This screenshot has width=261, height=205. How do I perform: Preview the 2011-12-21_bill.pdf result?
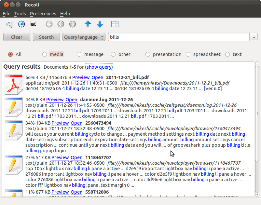(x=81, y=77)
